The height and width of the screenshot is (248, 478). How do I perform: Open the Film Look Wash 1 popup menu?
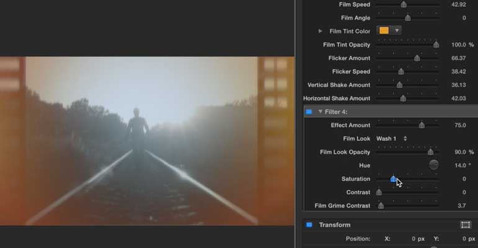tap(392, 139)
